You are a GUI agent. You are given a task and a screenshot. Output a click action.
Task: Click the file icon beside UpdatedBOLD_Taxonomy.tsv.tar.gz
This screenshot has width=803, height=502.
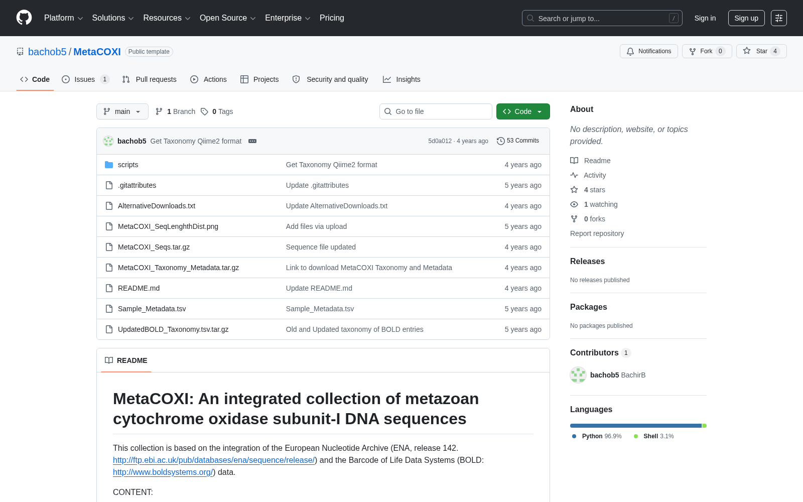click(109, 329)
